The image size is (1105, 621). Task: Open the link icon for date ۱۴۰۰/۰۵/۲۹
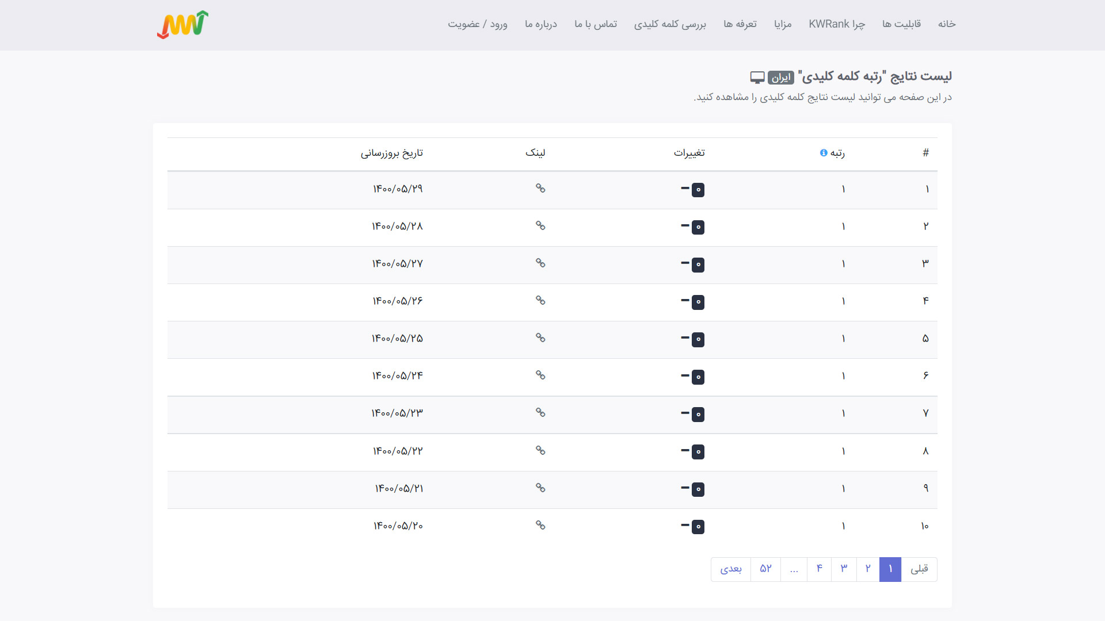[x=540, y=188]
